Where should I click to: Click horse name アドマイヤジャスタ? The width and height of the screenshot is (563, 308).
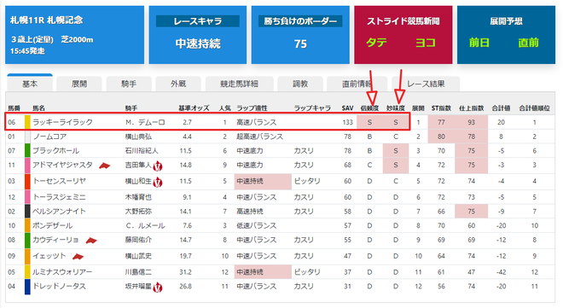click(x=63, y=166)
